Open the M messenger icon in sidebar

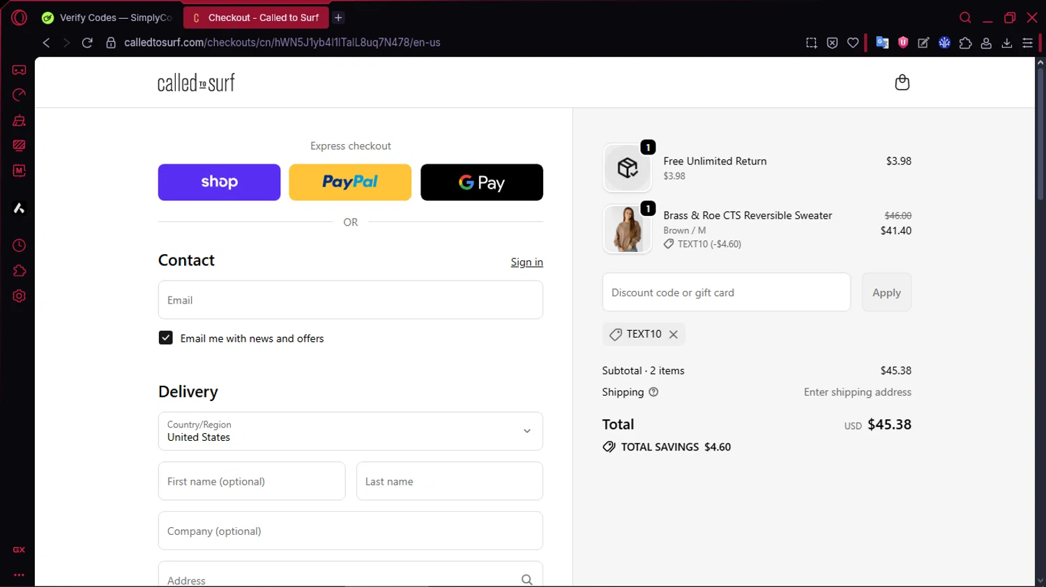[x=19, y=171]
